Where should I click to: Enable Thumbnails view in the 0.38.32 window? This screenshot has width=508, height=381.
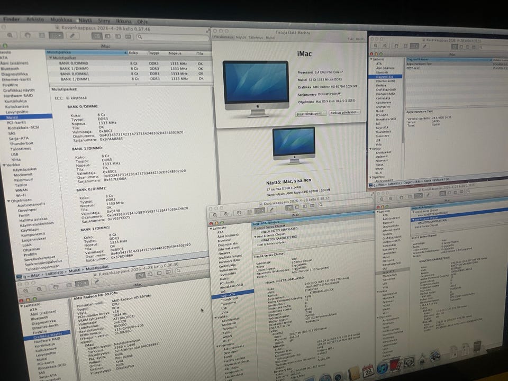pos(297,207)
